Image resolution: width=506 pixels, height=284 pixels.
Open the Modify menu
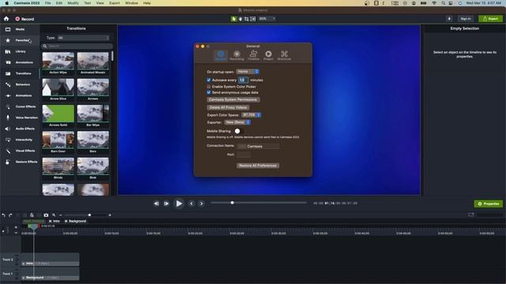[73, 3]
